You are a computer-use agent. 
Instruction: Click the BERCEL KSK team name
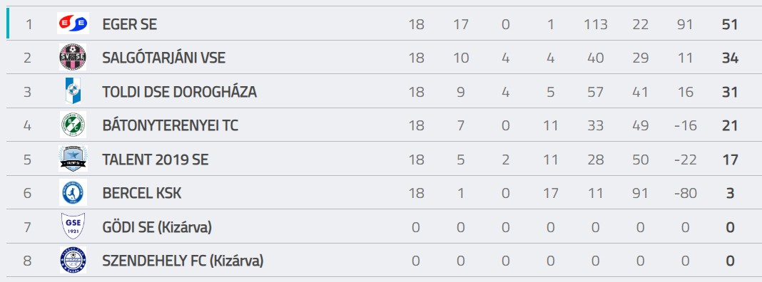[x=142, y=193]
